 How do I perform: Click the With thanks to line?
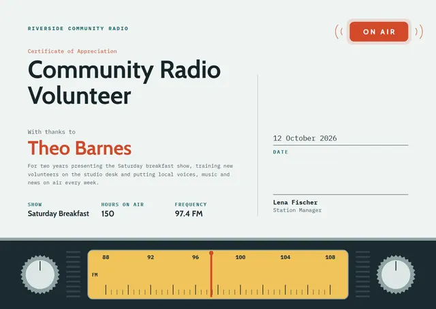click(x=52, y=132)
